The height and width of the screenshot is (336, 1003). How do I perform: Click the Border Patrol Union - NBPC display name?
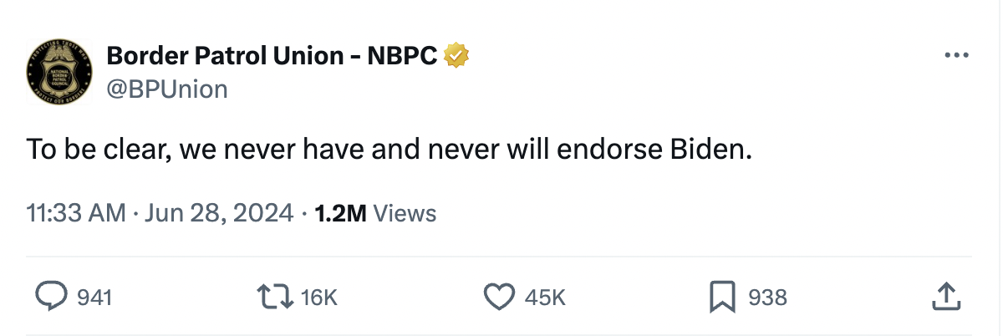pyautogui.click(x=272, y=56)
